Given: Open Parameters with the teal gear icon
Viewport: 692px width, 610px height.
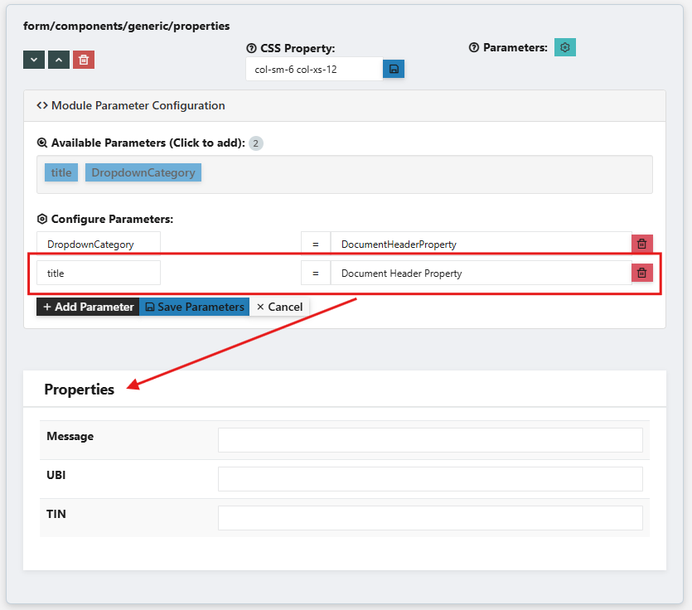Looking at the screenshot, I should coord(565,47).
